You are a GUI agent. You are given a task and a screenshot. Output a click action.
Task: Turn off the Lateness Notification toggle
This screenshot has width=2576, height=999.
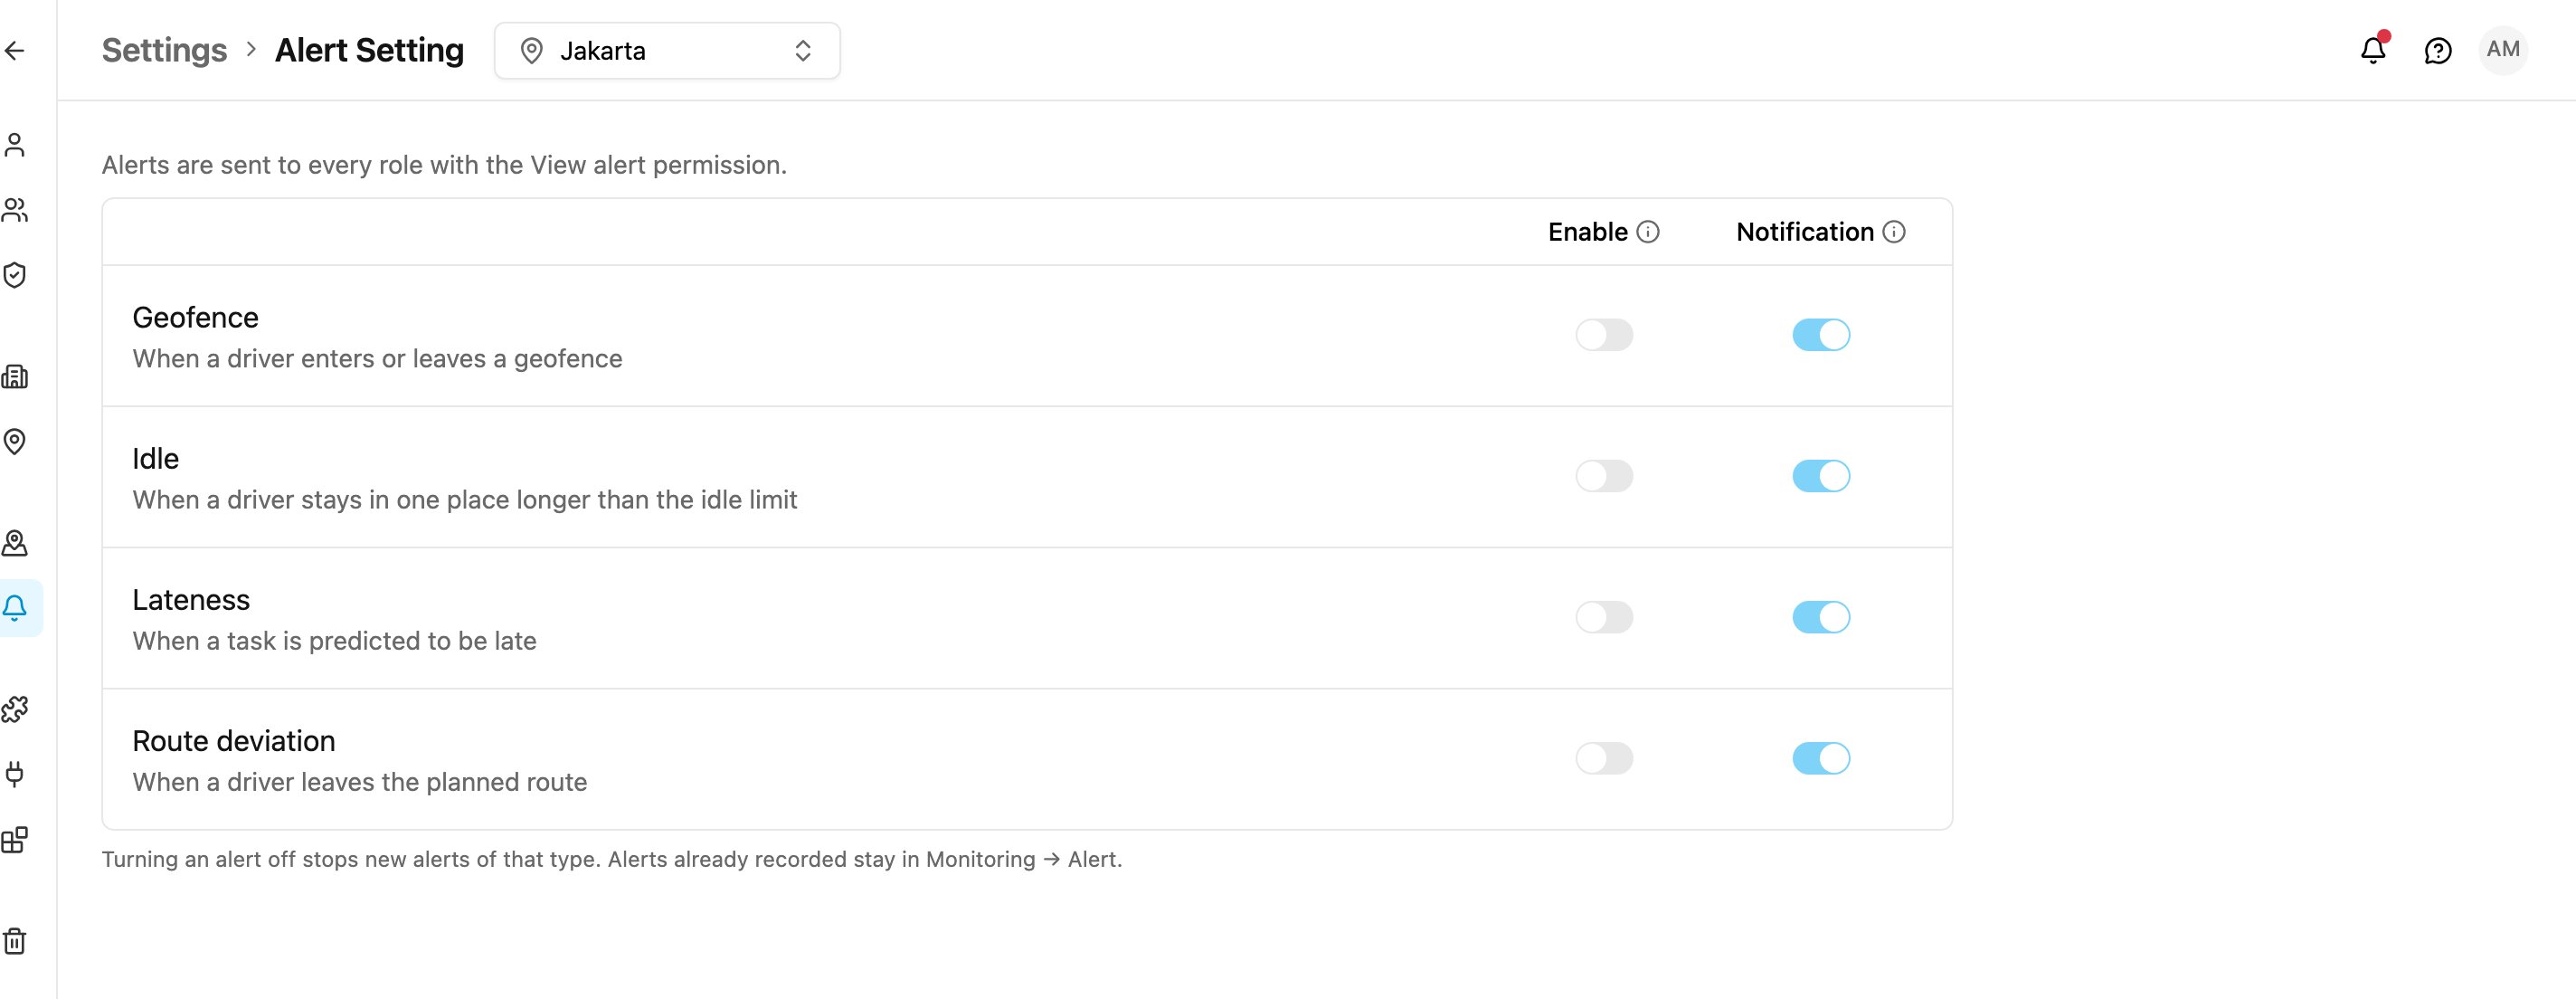point(1821,617)
